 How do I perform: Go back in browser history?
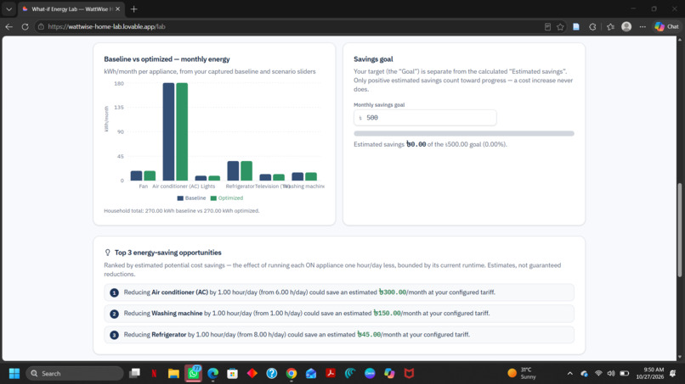pos(8,26)
